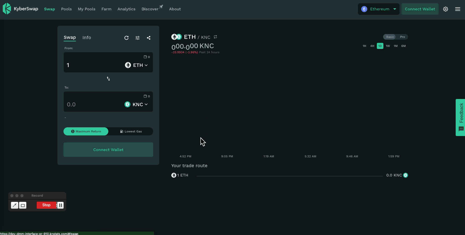This screenshot has width=465, height=235.
Task: Click the 1:19 AM chart time label
Action: [x=269, y=156]
